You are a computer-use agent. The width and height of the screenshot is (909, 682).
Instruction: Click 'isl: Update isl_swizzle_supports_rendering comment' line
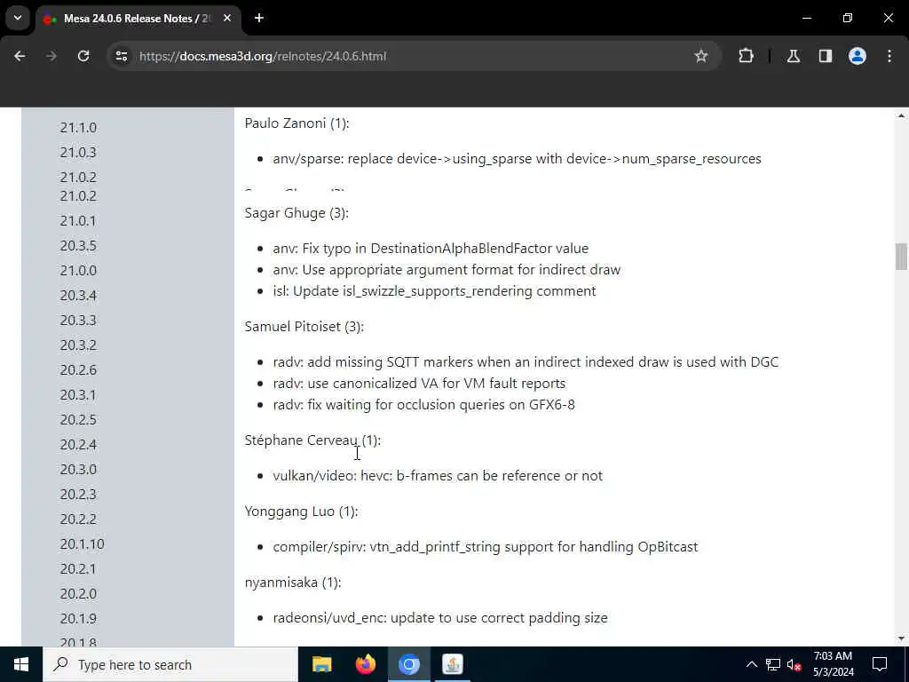click(434, 291)
